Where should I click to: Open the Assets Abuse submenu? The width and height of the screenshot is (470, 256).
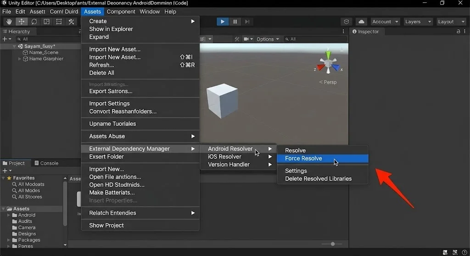point(140,136)
